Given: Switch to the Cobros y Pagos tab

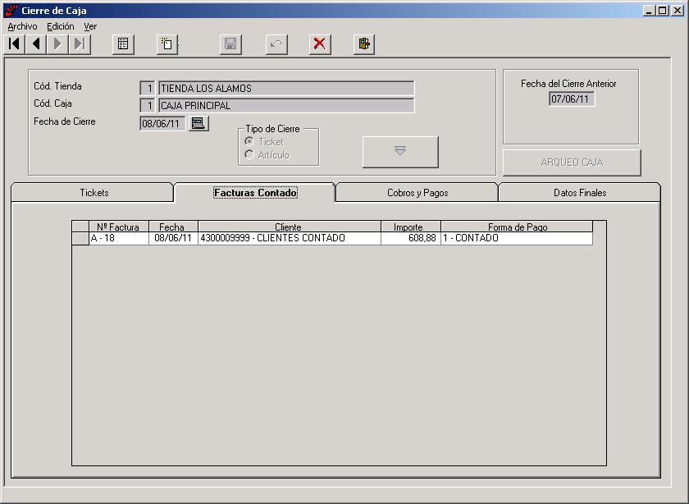Looking at the screenshot, I should tap(418, 193).
